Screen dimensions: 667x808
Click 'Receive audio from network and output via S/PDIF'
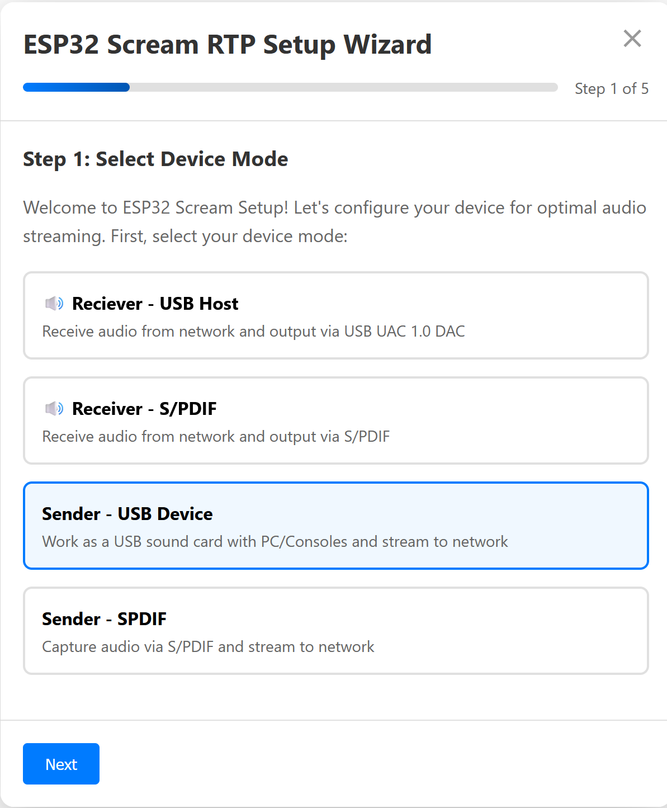[216, 437]
